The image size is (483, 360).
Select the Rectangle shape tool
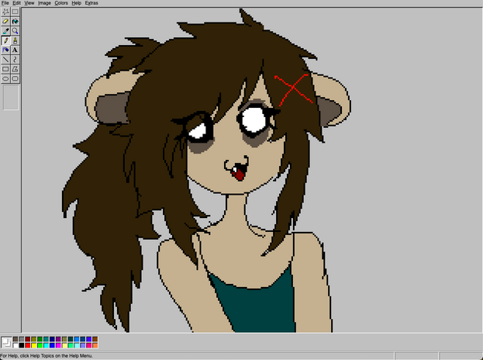coord(5,69)
